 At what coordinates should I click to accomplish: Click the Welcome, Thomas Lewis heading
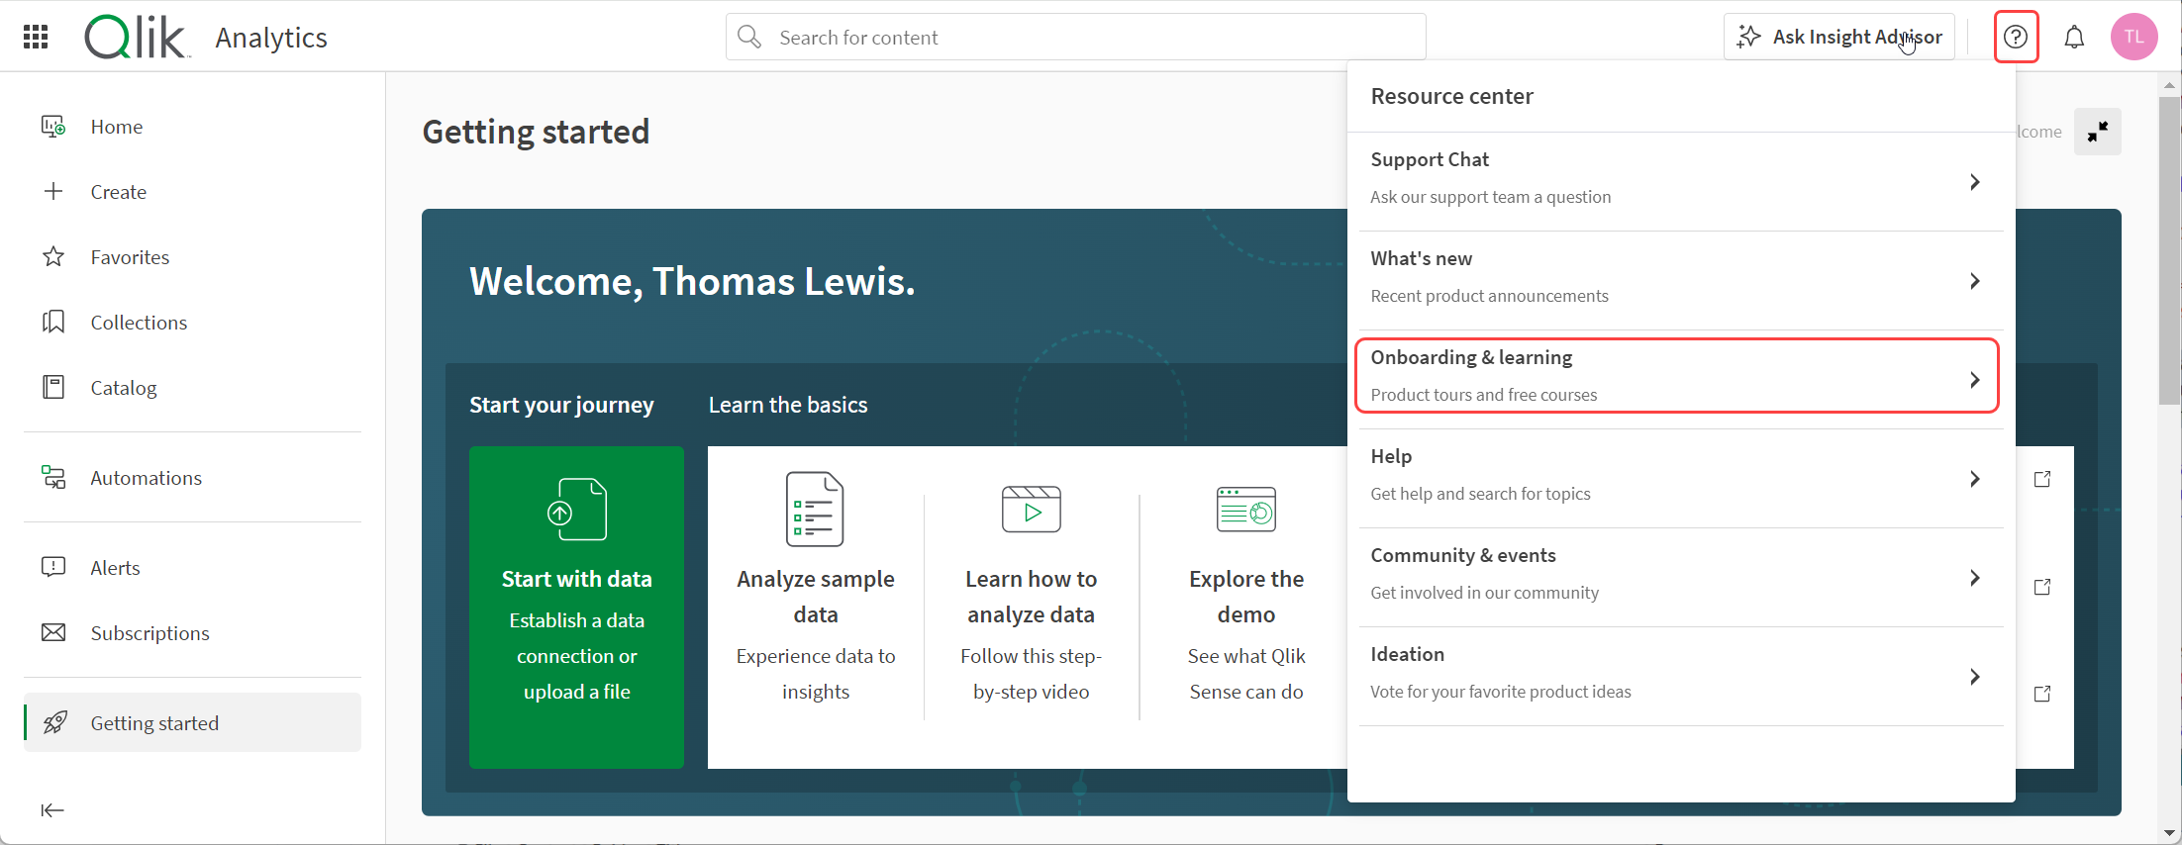(692, 281)
